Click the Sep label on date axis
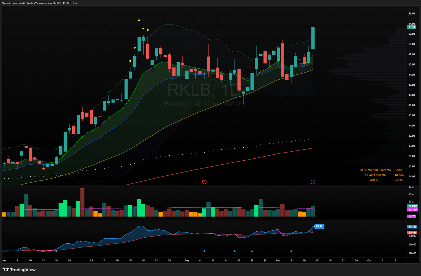Screen dimensions: 421x276 point(278,260)
